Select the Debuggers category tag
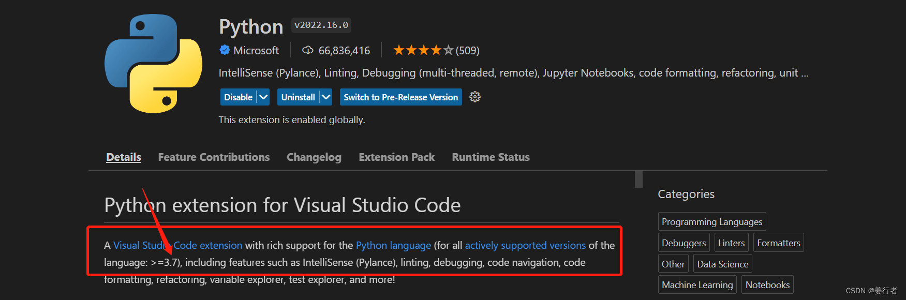The height and width of the screenshot is (300, 906). pyautogui.click(x=684, y=243)
